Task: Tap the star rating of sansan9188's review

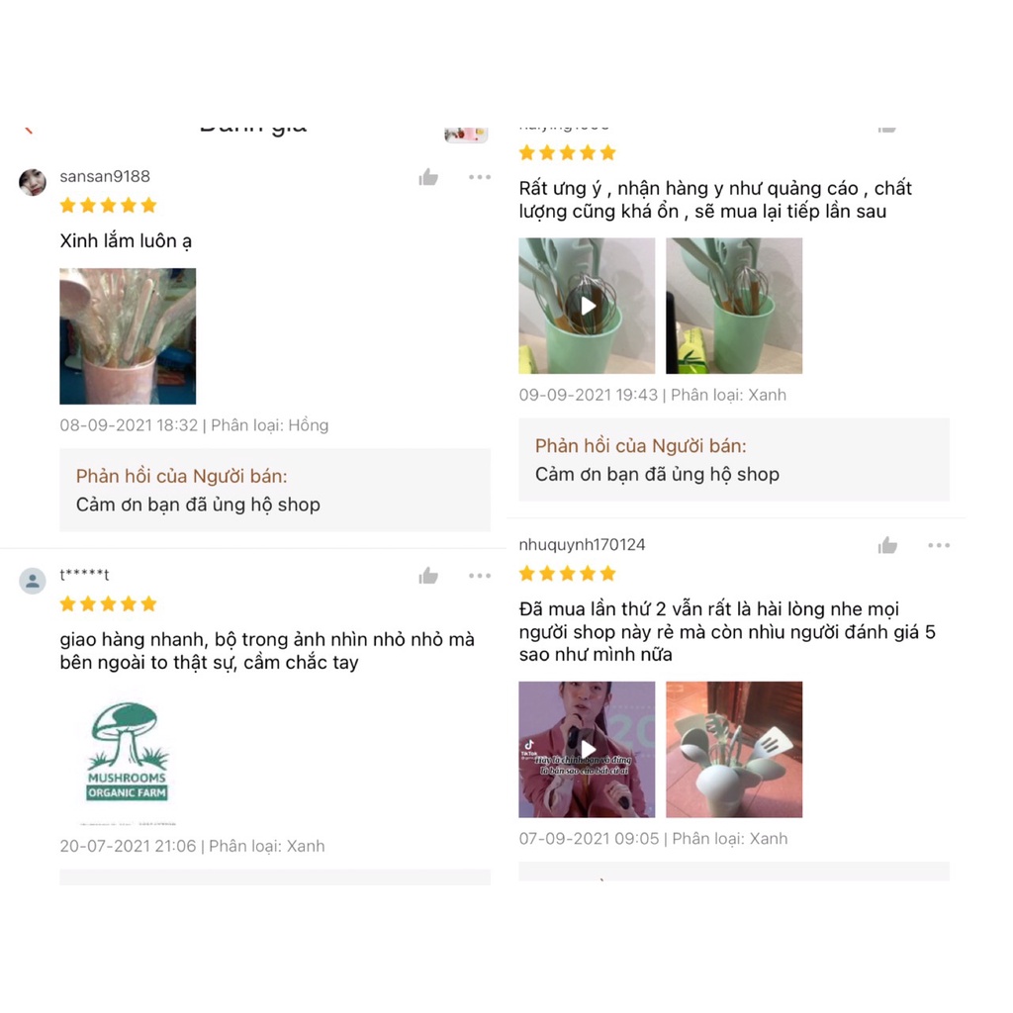Action: pos(109,206)
